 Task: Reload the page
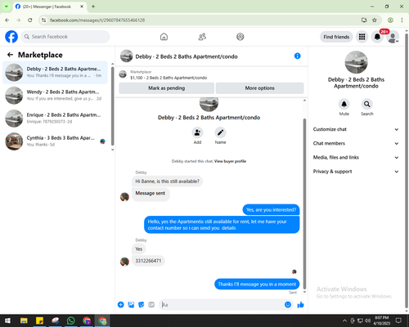pos(30,20)
